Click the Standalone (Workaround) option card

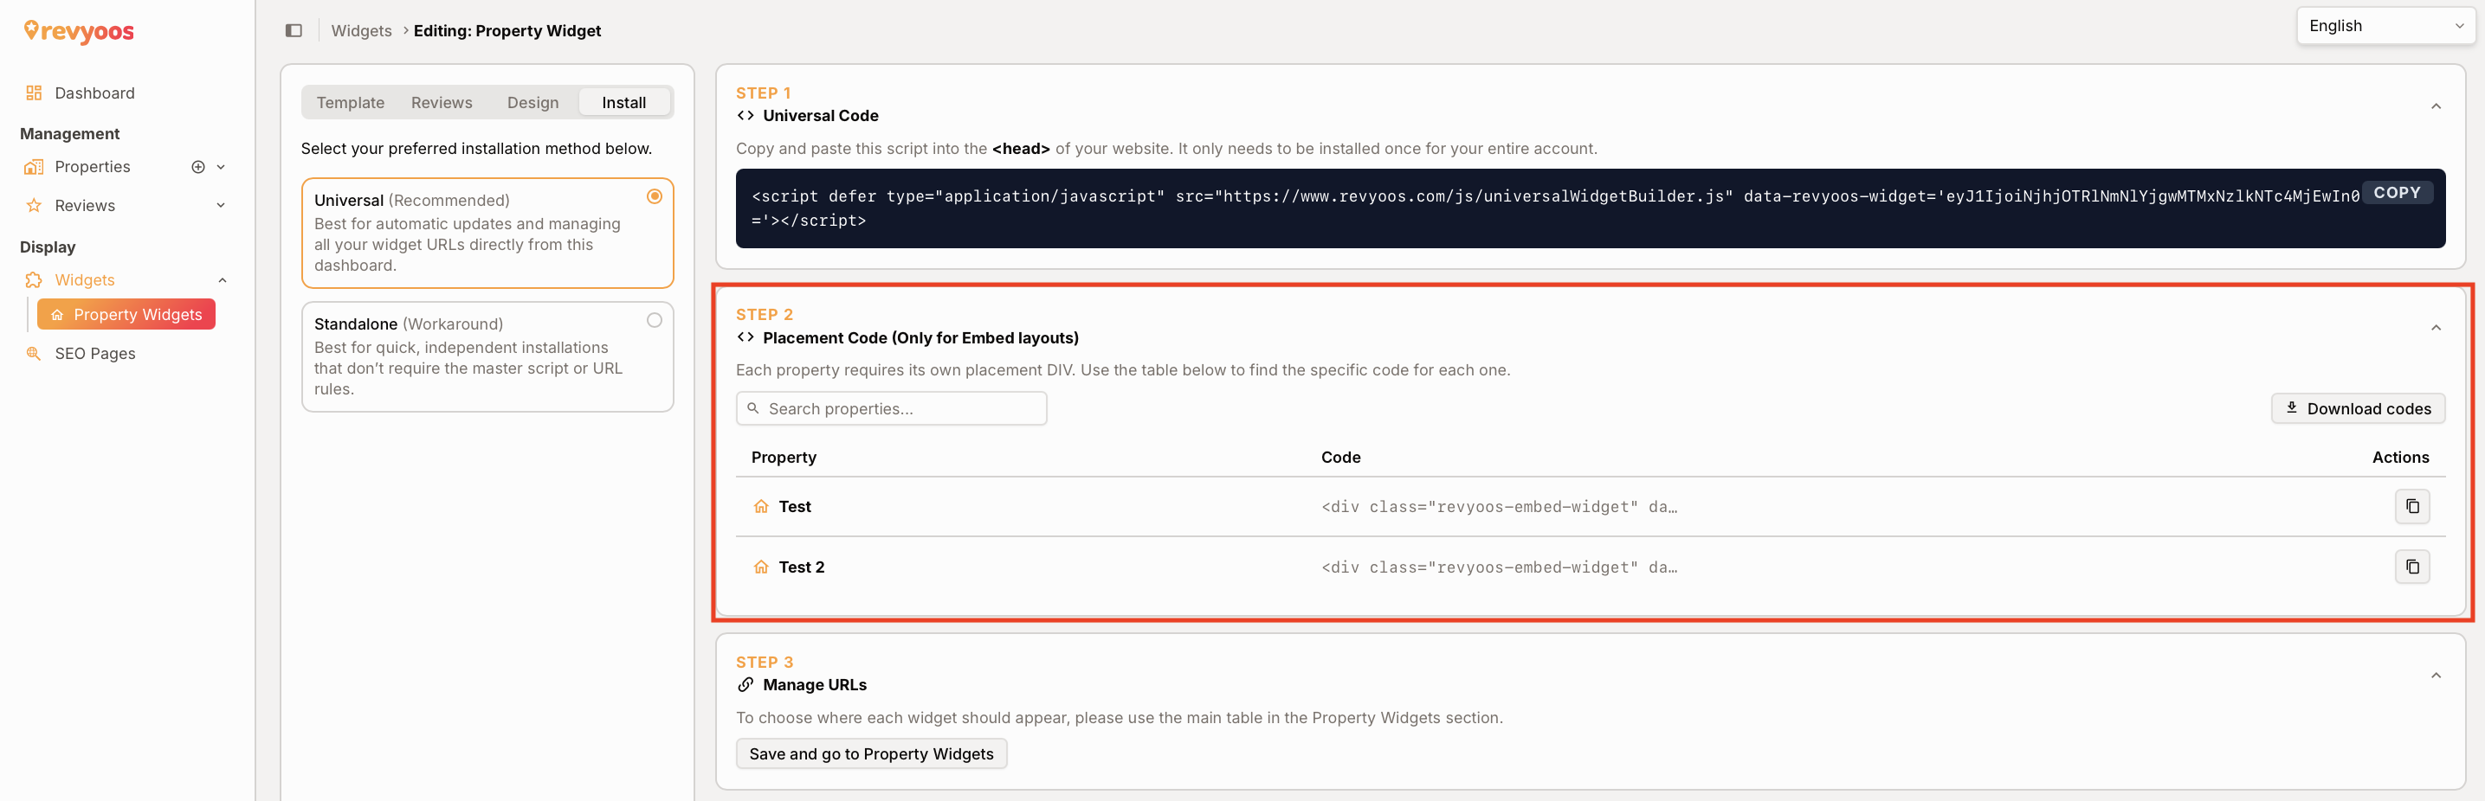point(487,356)
